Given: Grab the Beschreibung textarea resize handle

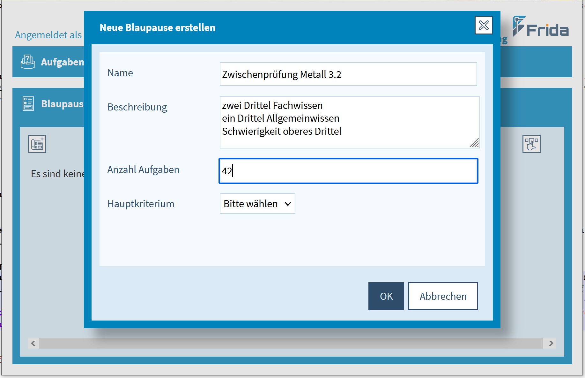Looking at the screenshot, I should tap(474, 143).
